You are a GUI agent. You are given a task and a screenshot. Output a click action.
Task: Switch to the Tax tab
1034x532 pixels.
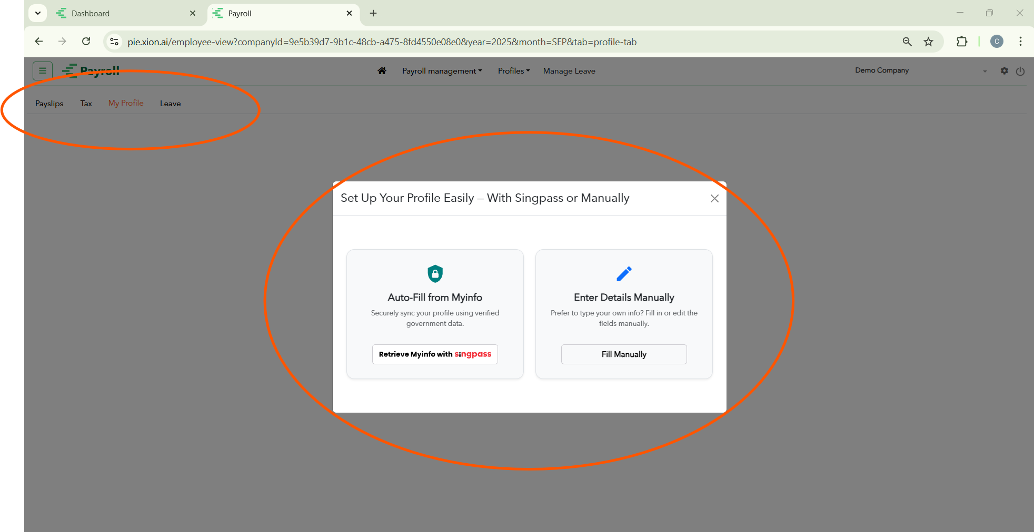coord(86,104)
